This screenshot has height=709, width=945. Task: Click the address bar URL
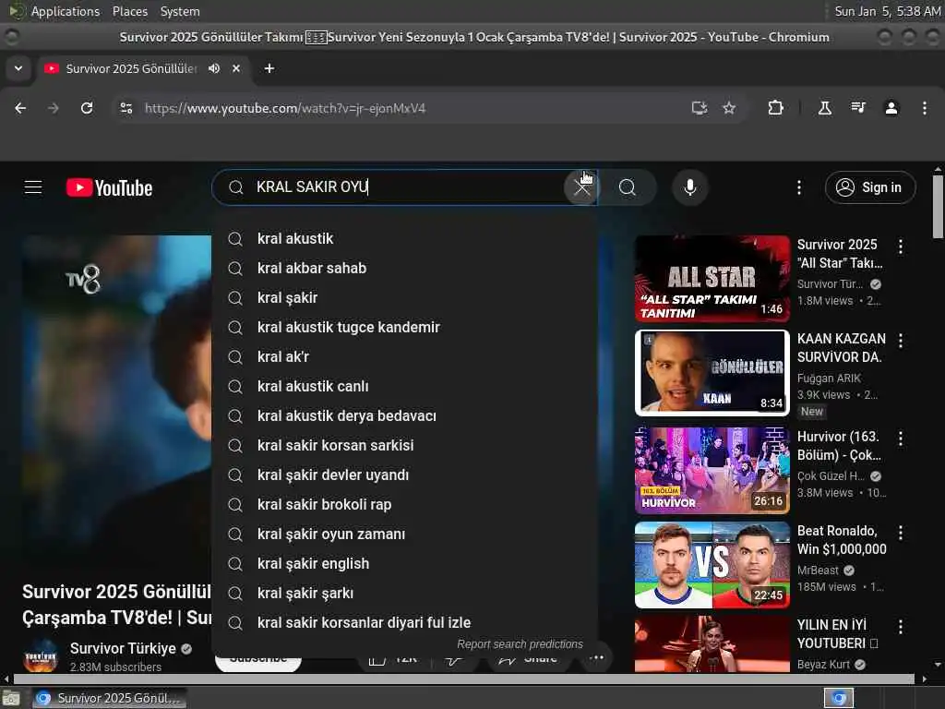pos(285,108)
